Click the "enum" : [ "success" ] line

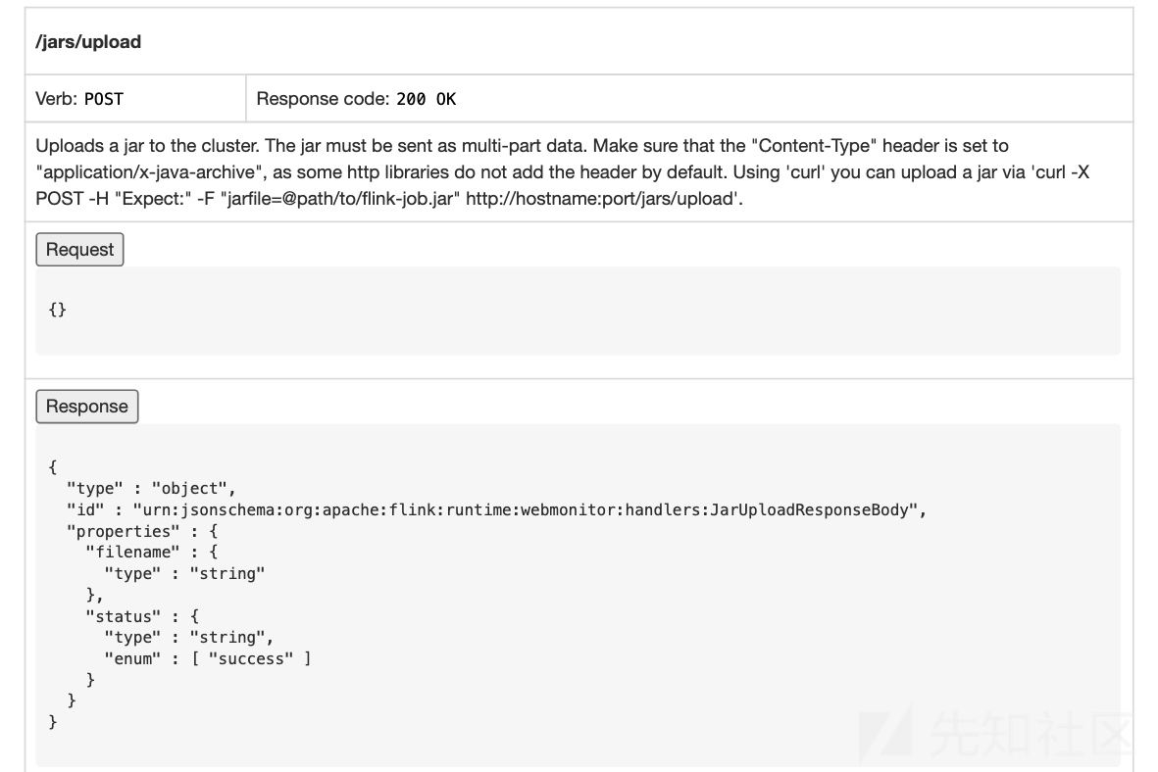pyautogui.click(x=208, y=658)
